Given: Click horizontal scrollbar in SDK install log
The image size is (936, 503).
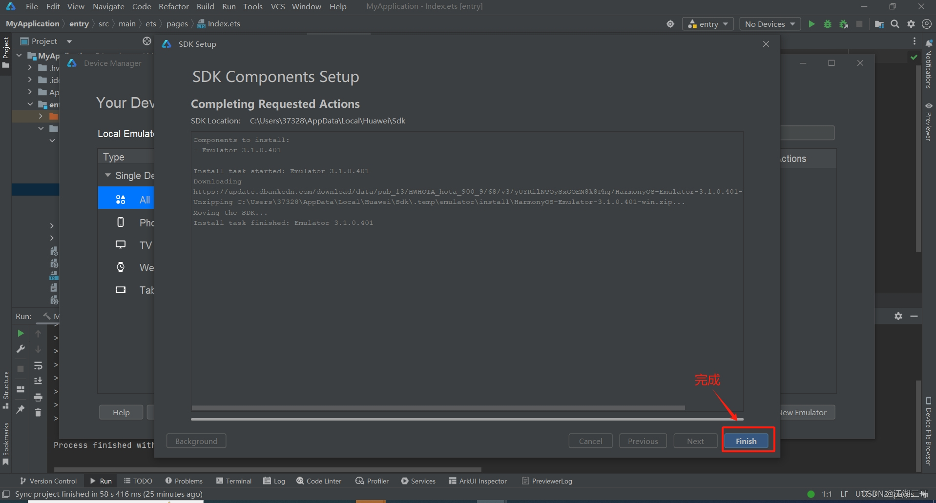Looking at the screenshot, I should [x=438, y=408].
